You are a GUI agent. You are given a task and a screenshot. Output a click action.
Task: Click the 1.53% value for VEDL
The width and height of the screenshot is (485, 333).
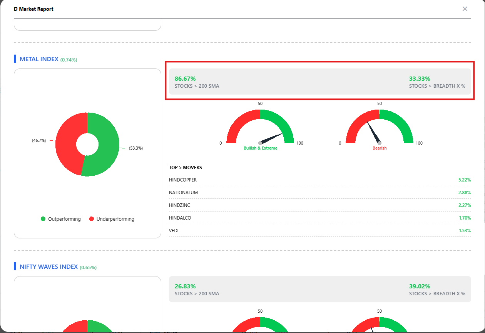(465, 231)
